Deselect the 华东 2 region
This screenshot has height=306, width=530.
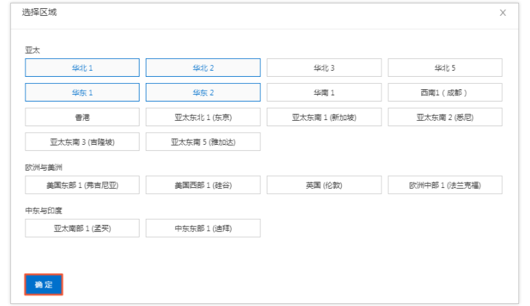click(203, 93)
